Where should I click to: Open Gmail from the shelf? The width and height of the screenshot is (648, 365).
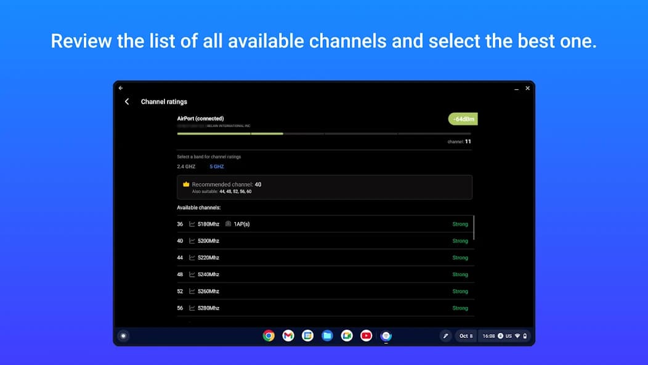(288, 336)
